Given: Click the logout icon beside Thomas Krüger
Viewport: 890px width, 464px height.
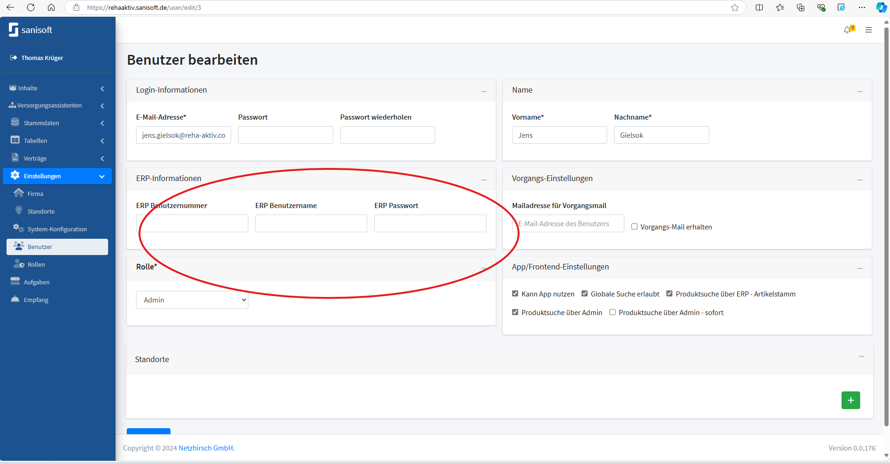Looking at the screenshot, I should (14, 58).
